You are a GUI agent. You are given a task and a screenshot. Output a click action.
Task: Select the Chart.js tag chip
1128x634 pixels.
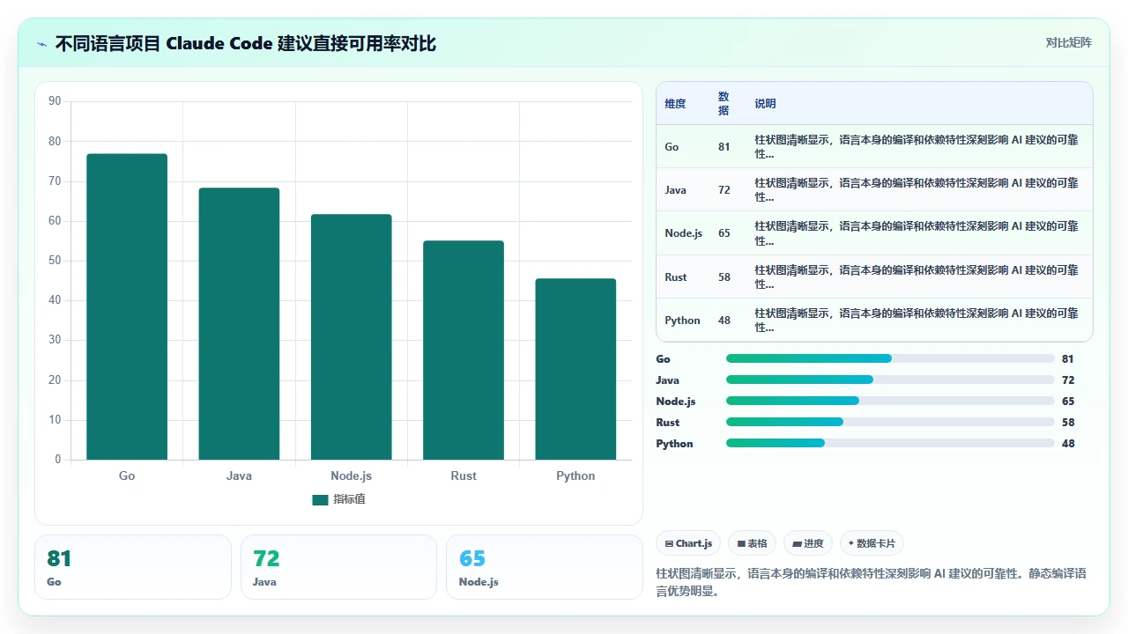tap(688, 543)
